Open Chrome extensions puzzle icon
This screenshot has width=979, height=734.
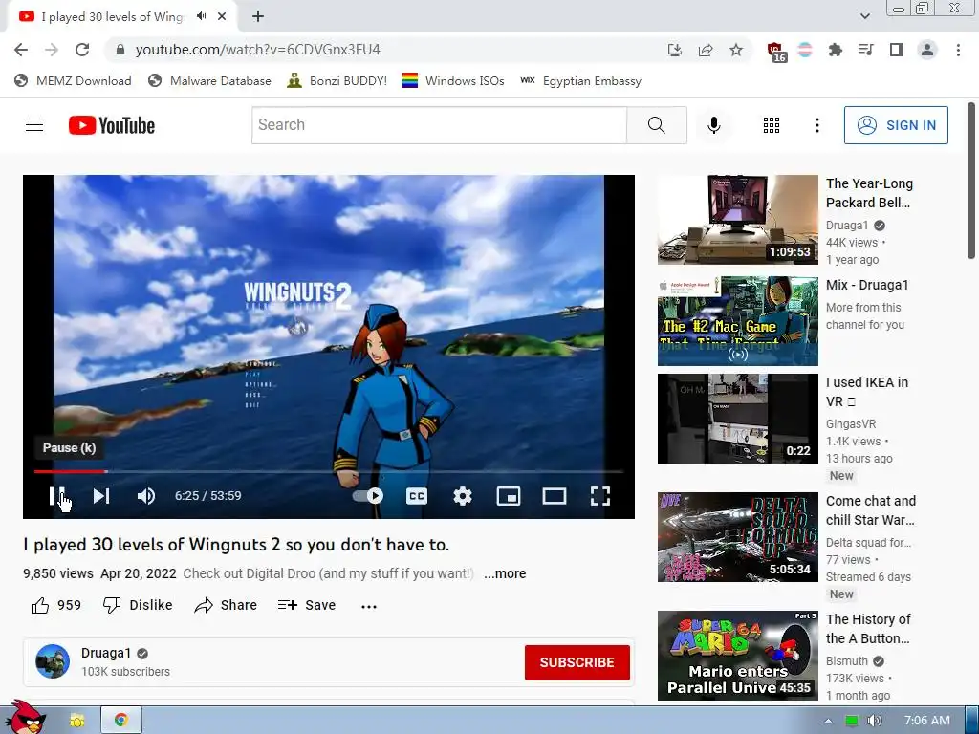[836, 50]
